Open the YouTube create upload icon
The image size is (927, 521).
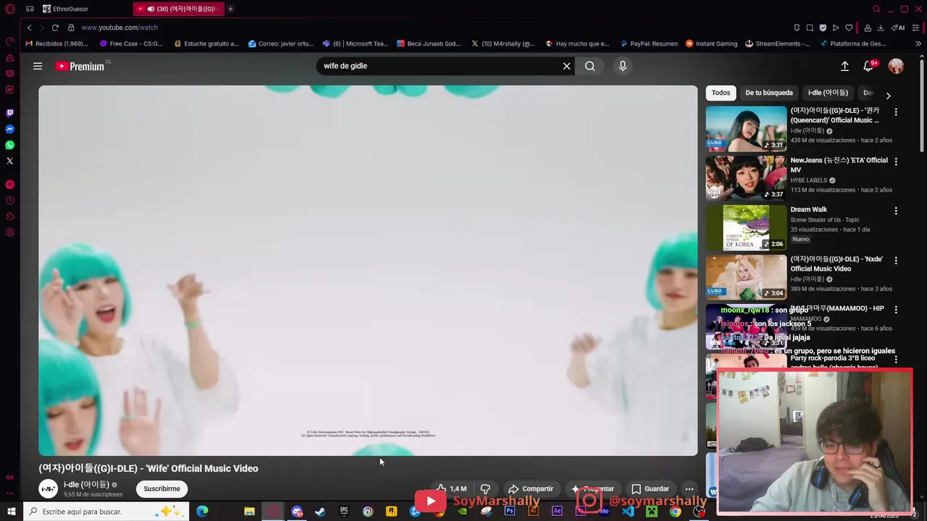pos(844,66)
